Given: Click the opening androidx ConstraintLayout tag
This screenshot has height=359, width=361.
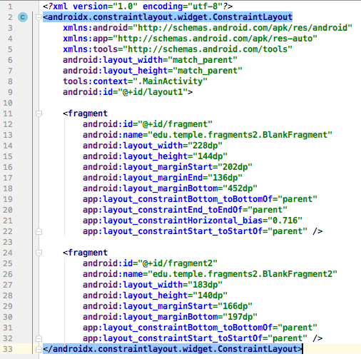Looking at the screenshot, I should 168,17.
